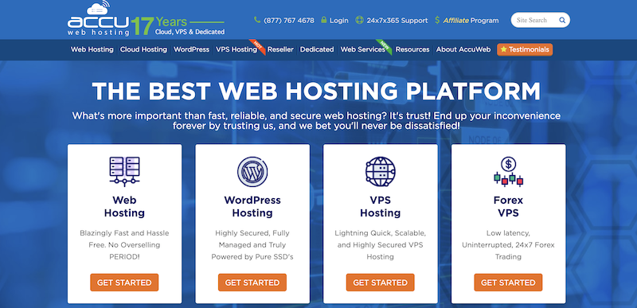The height and width of the screenshot is (308, 637).
Task: Click the search magnifier icon
Action: [562, 20]
